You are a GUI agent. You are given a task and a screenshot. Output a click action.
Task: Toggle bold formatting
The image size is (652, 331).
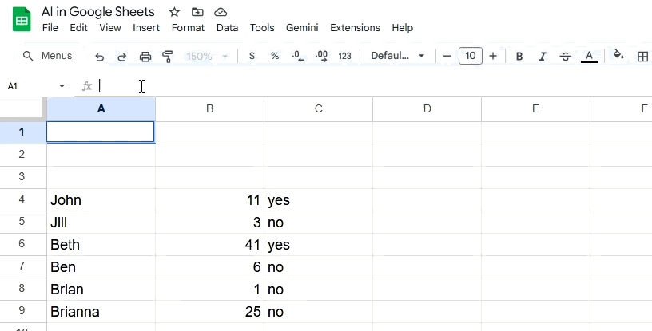519,56
